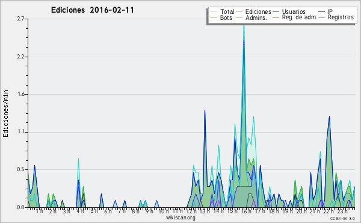Click the 'Registros' legend label
Image resolution: width=361 pixels, height=223 pixels.
point(341,17)
